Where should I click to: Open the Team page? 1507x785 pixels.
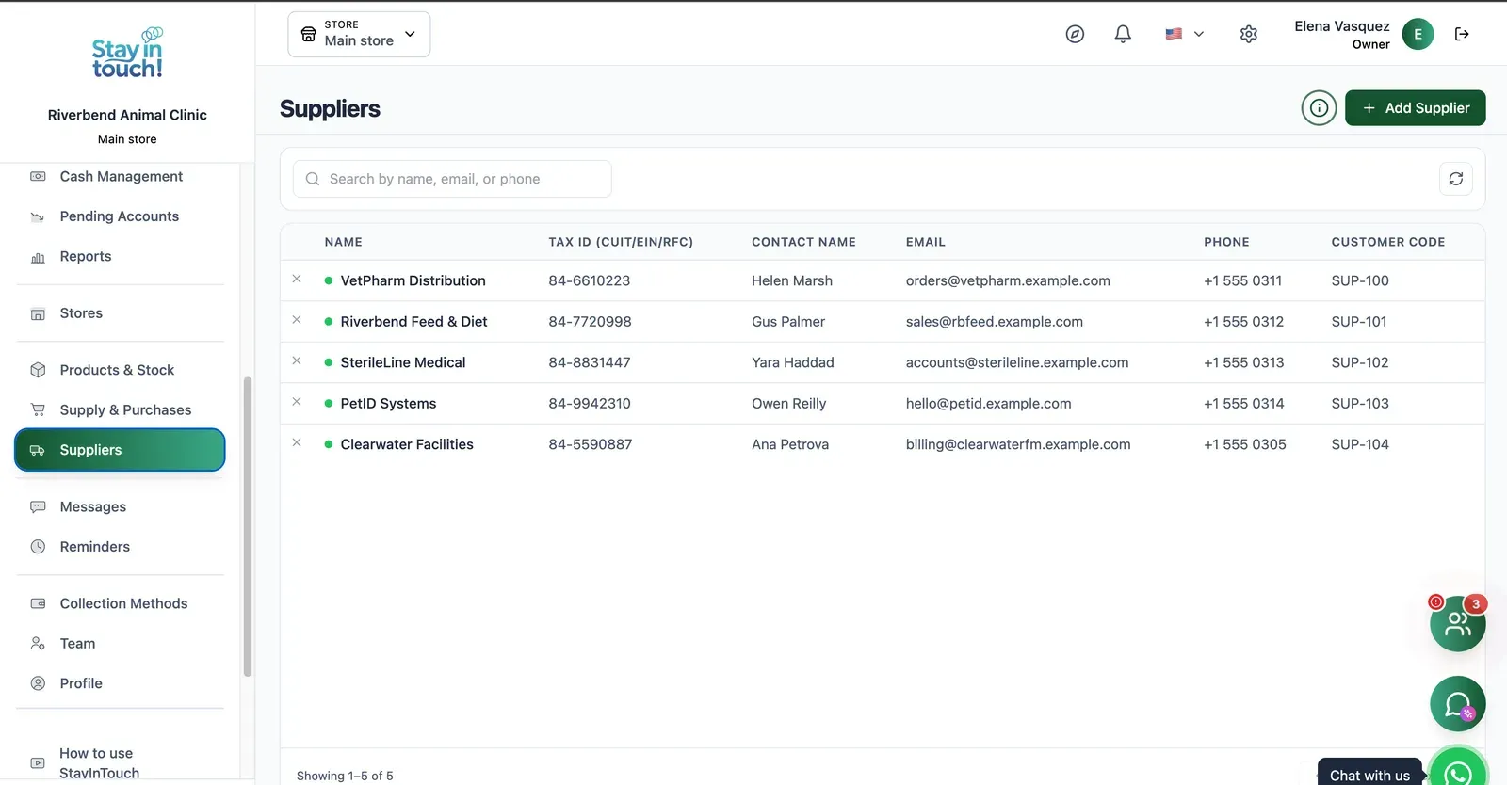(121, 644)
